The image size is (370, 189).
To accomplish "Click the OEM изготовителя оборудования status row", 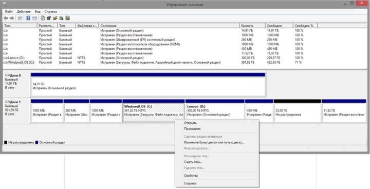I will tap(140, 44).
